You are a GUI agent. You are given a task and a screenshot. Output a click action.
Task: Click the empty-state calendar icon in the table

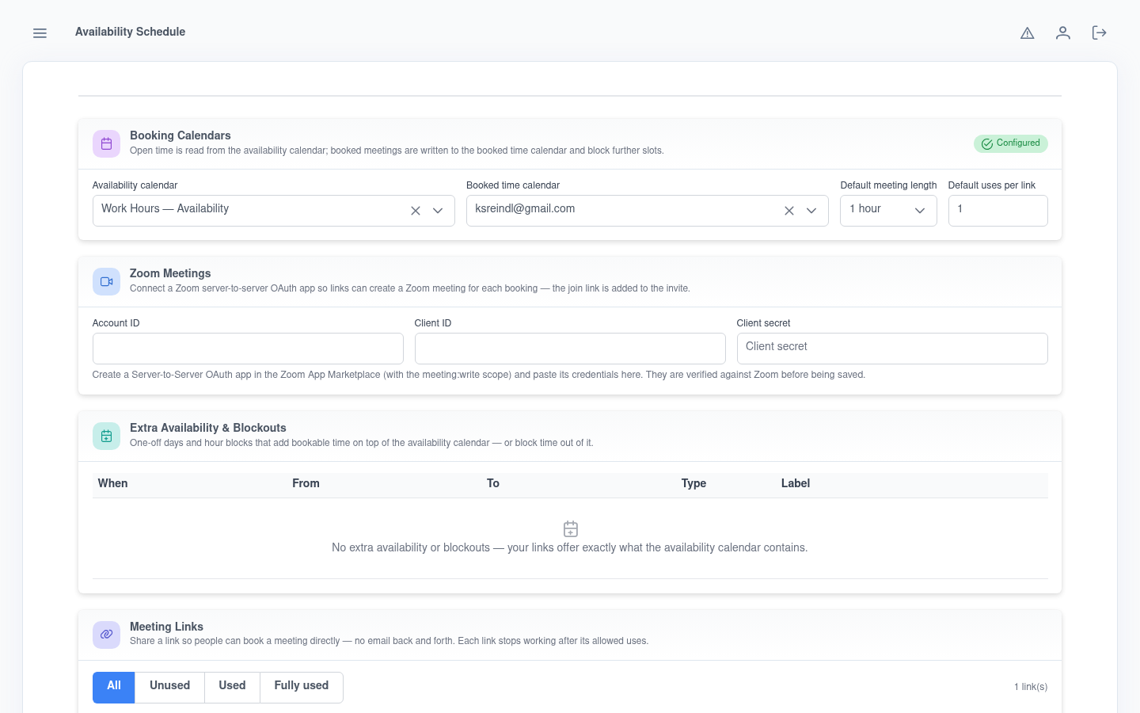571,528
